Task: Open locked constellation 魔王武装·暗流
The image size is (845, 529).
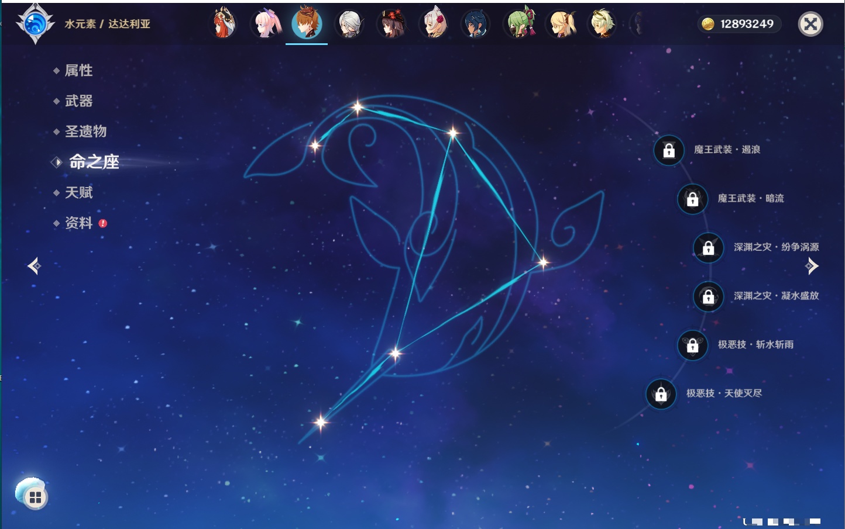Action: pos(692,199)
